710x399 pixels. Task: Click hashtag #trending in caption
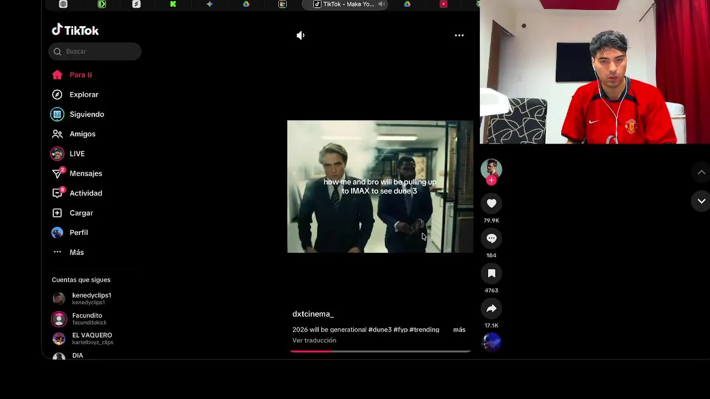point(424,330)
